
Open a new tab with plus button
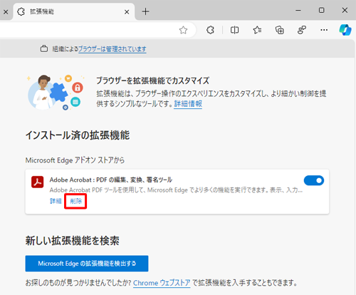(145, 11)
